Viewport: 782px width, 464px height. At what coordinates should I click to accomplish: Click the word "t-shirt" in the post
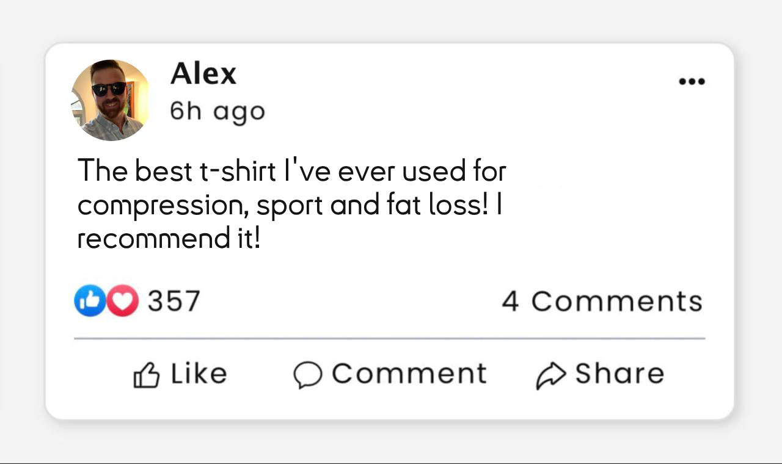pyautogui.click(x=238, y=171)
